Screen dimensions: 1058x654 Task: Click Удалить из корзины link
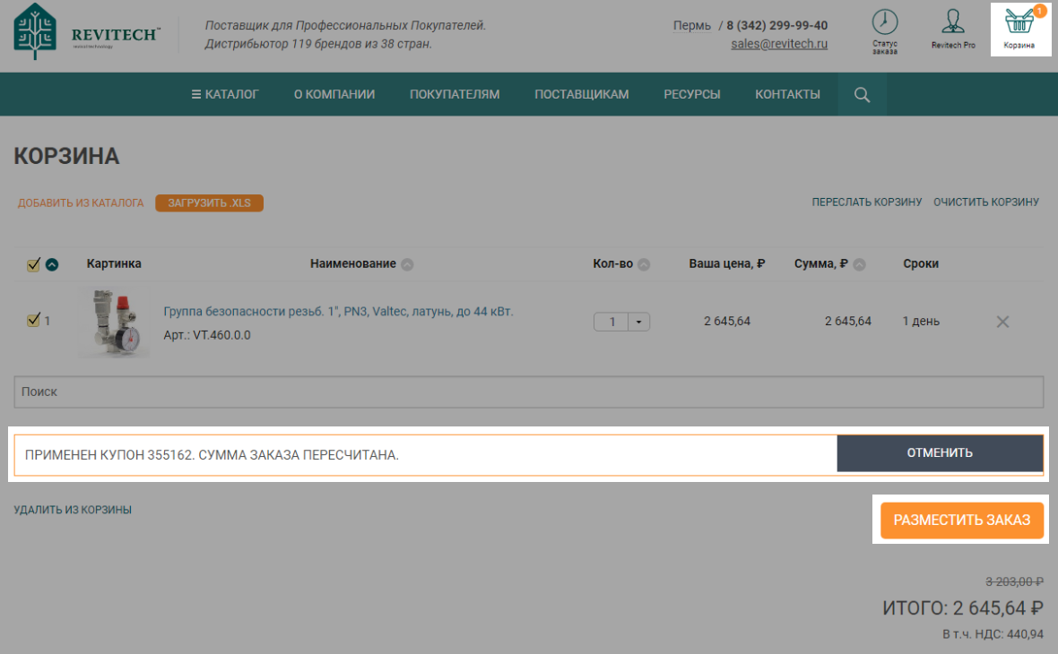click(73, 510)
